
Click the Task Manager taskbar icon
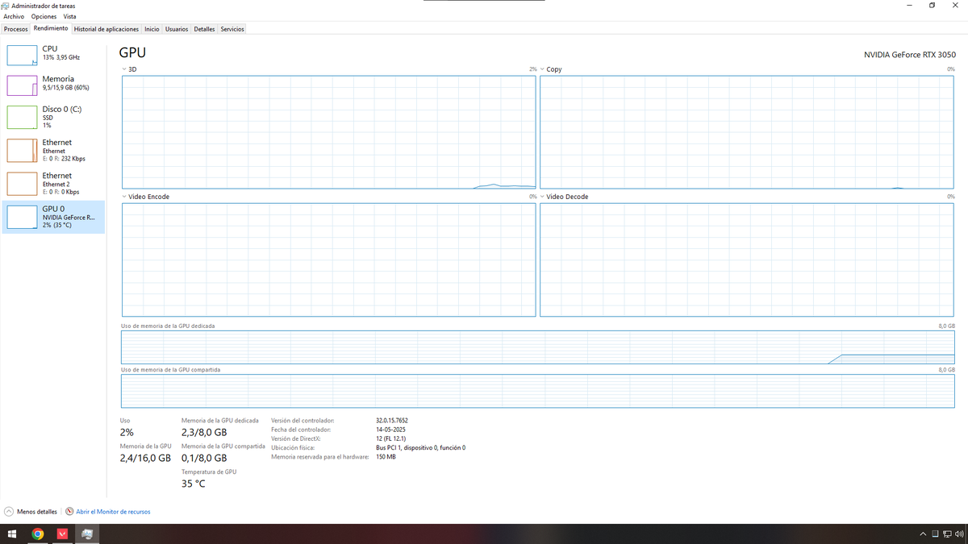87,534
